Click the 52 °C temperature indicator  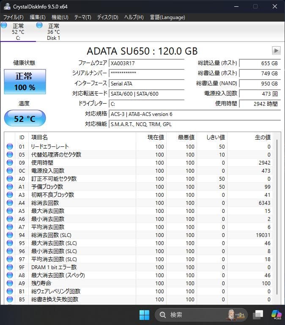coord(25,118)
